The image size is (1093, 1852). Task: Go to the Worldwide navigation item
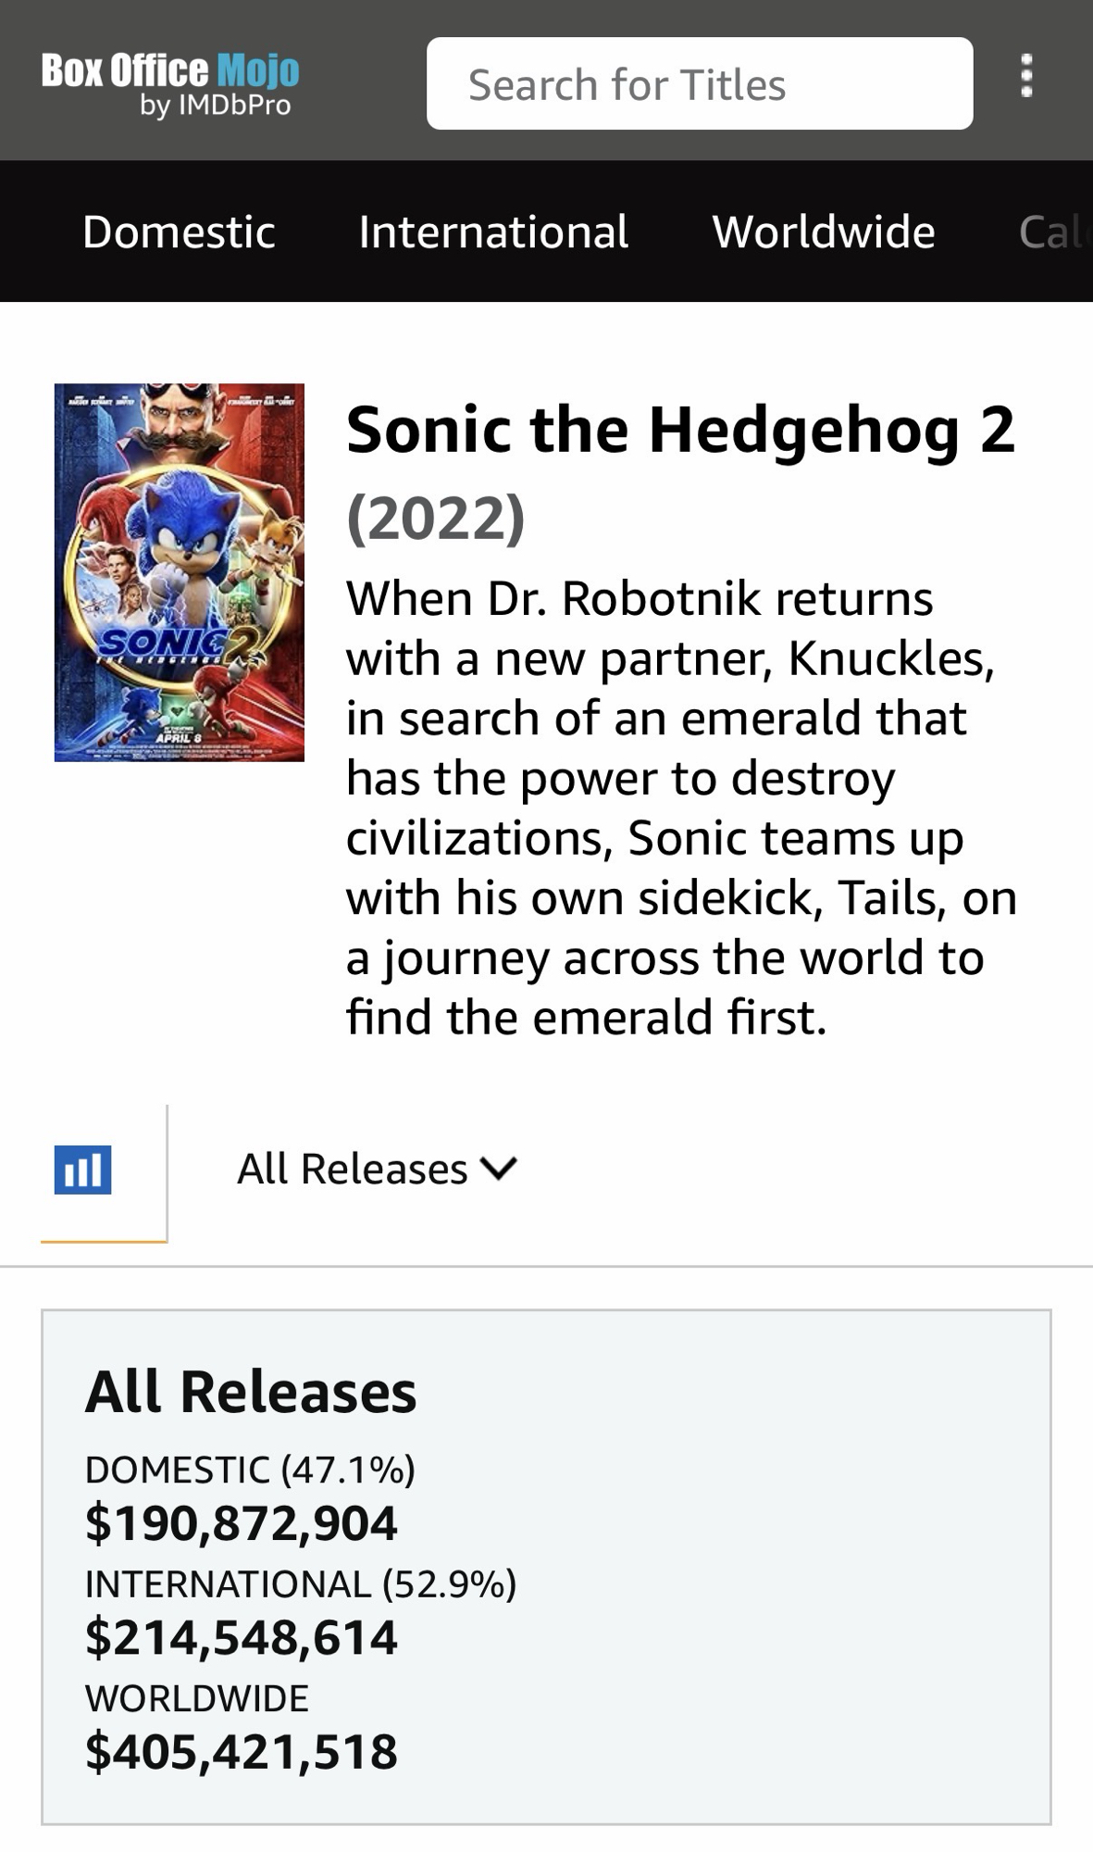click(x=823, y=231)
